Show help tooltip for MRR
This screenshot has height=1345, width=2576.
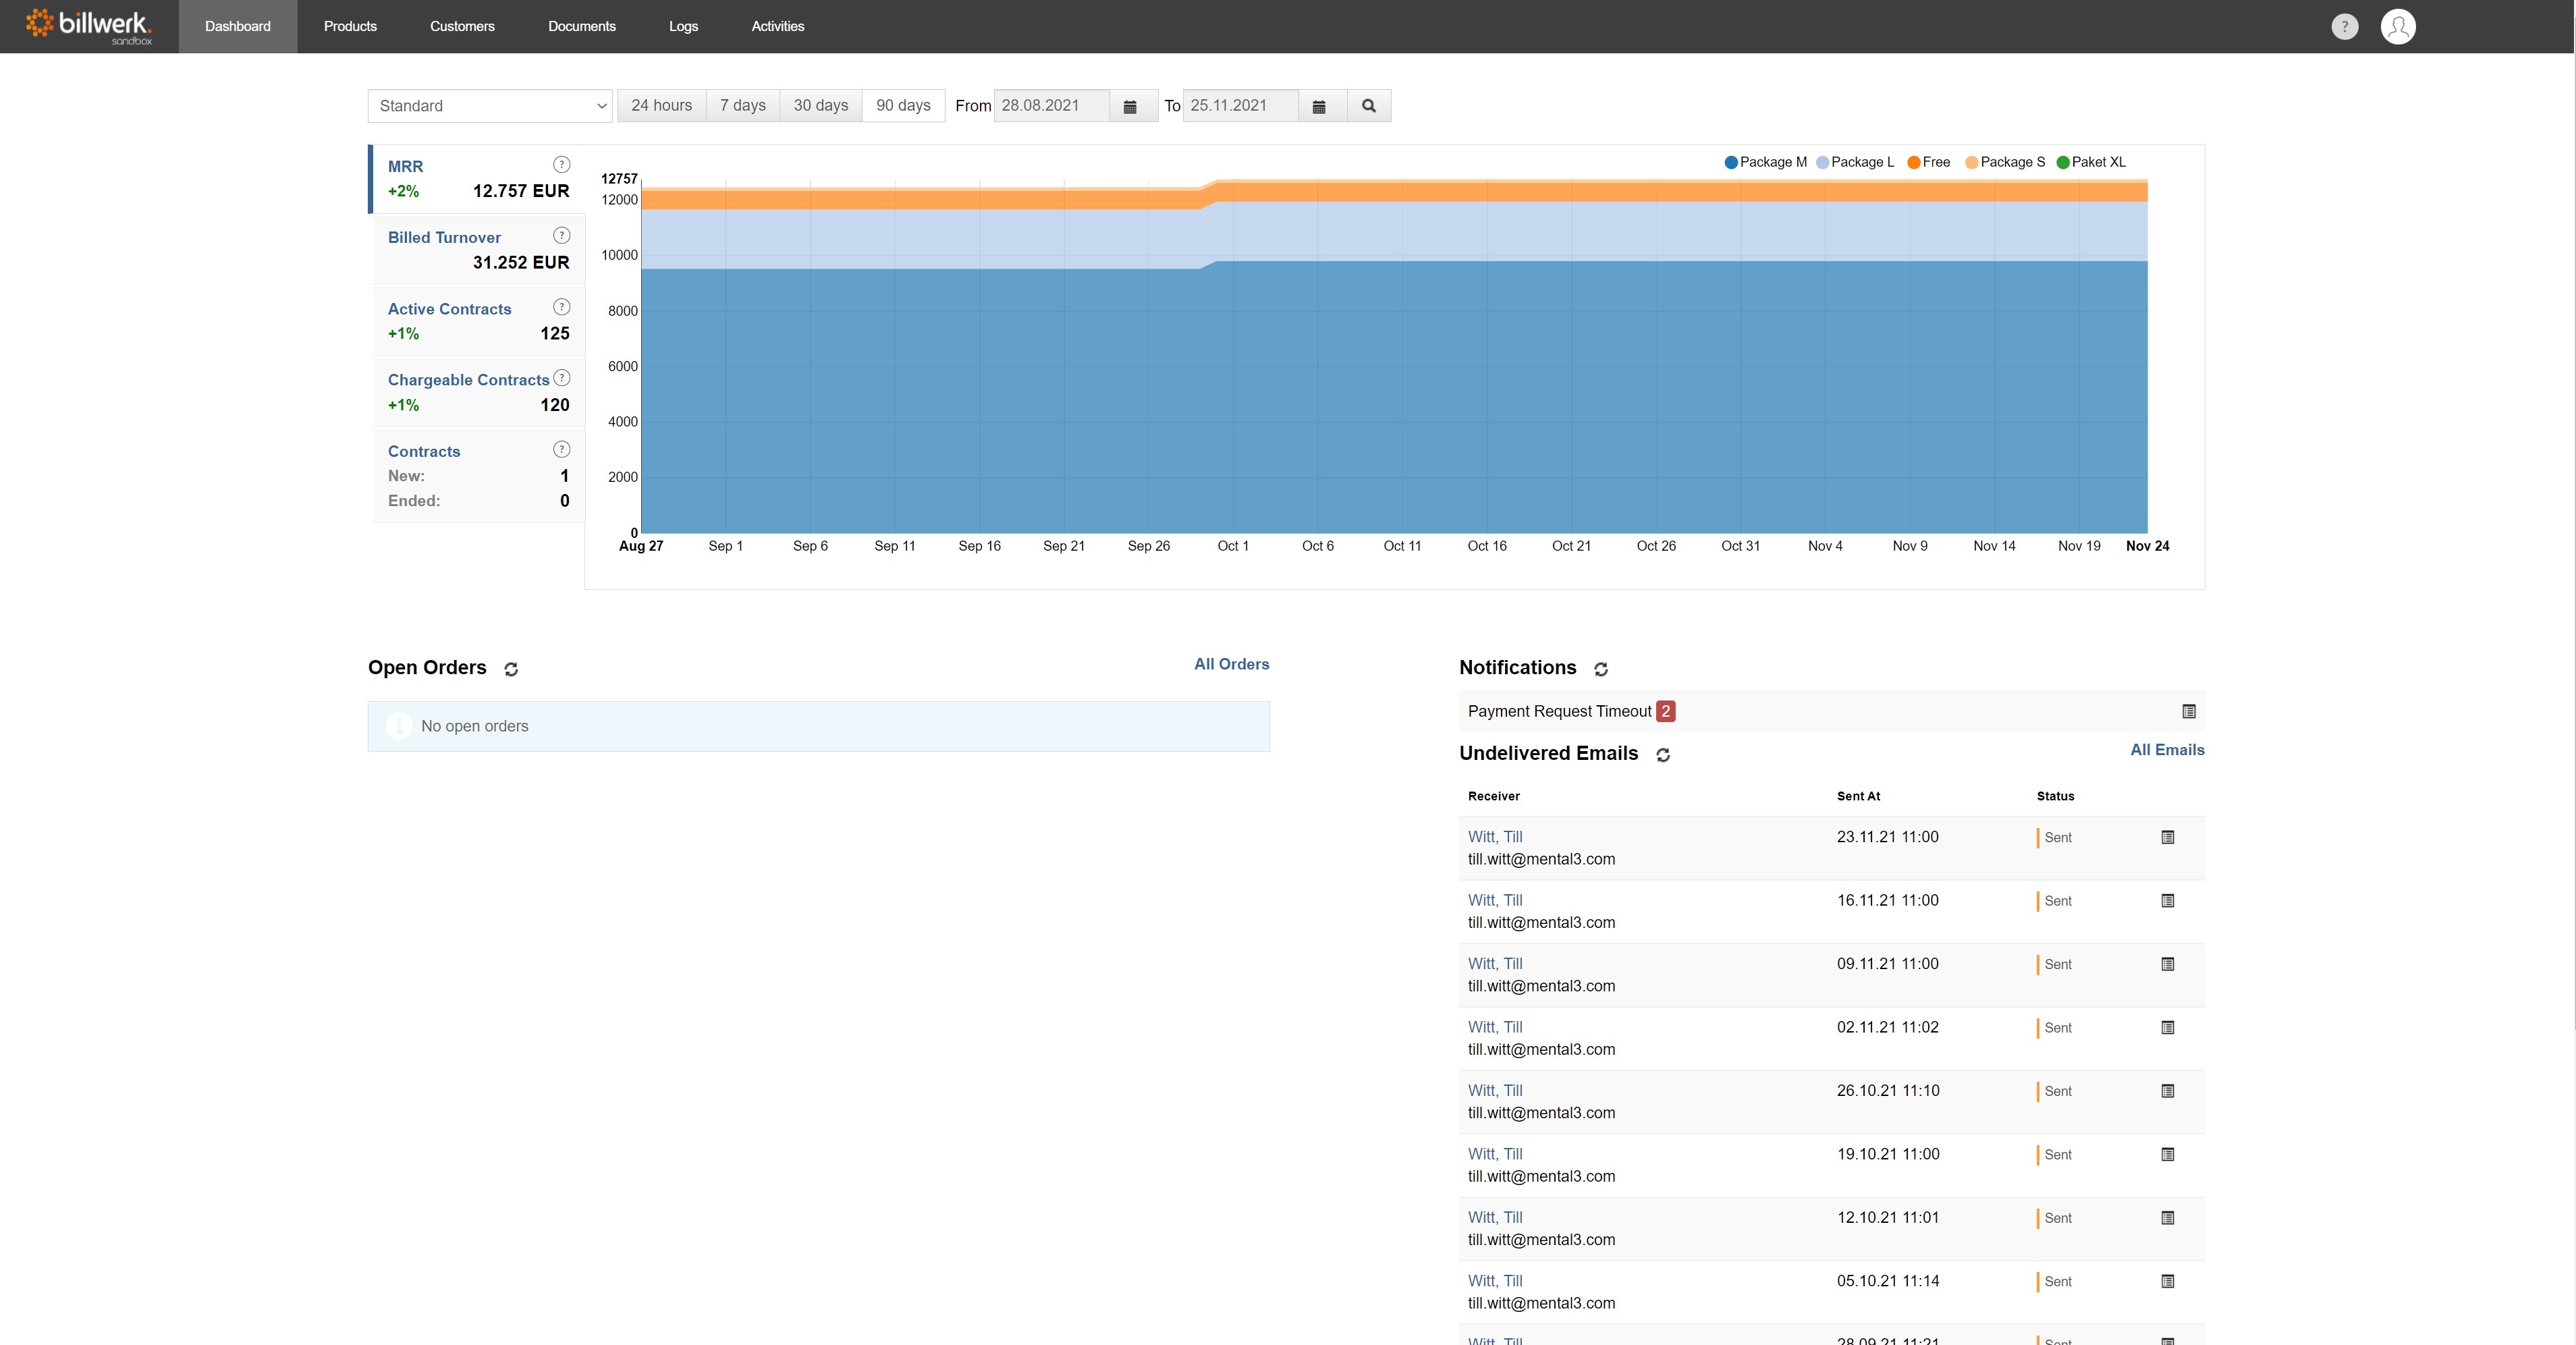click(562, 164)
